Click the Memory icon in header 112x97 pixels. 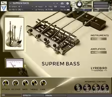(x=36, y=10)
